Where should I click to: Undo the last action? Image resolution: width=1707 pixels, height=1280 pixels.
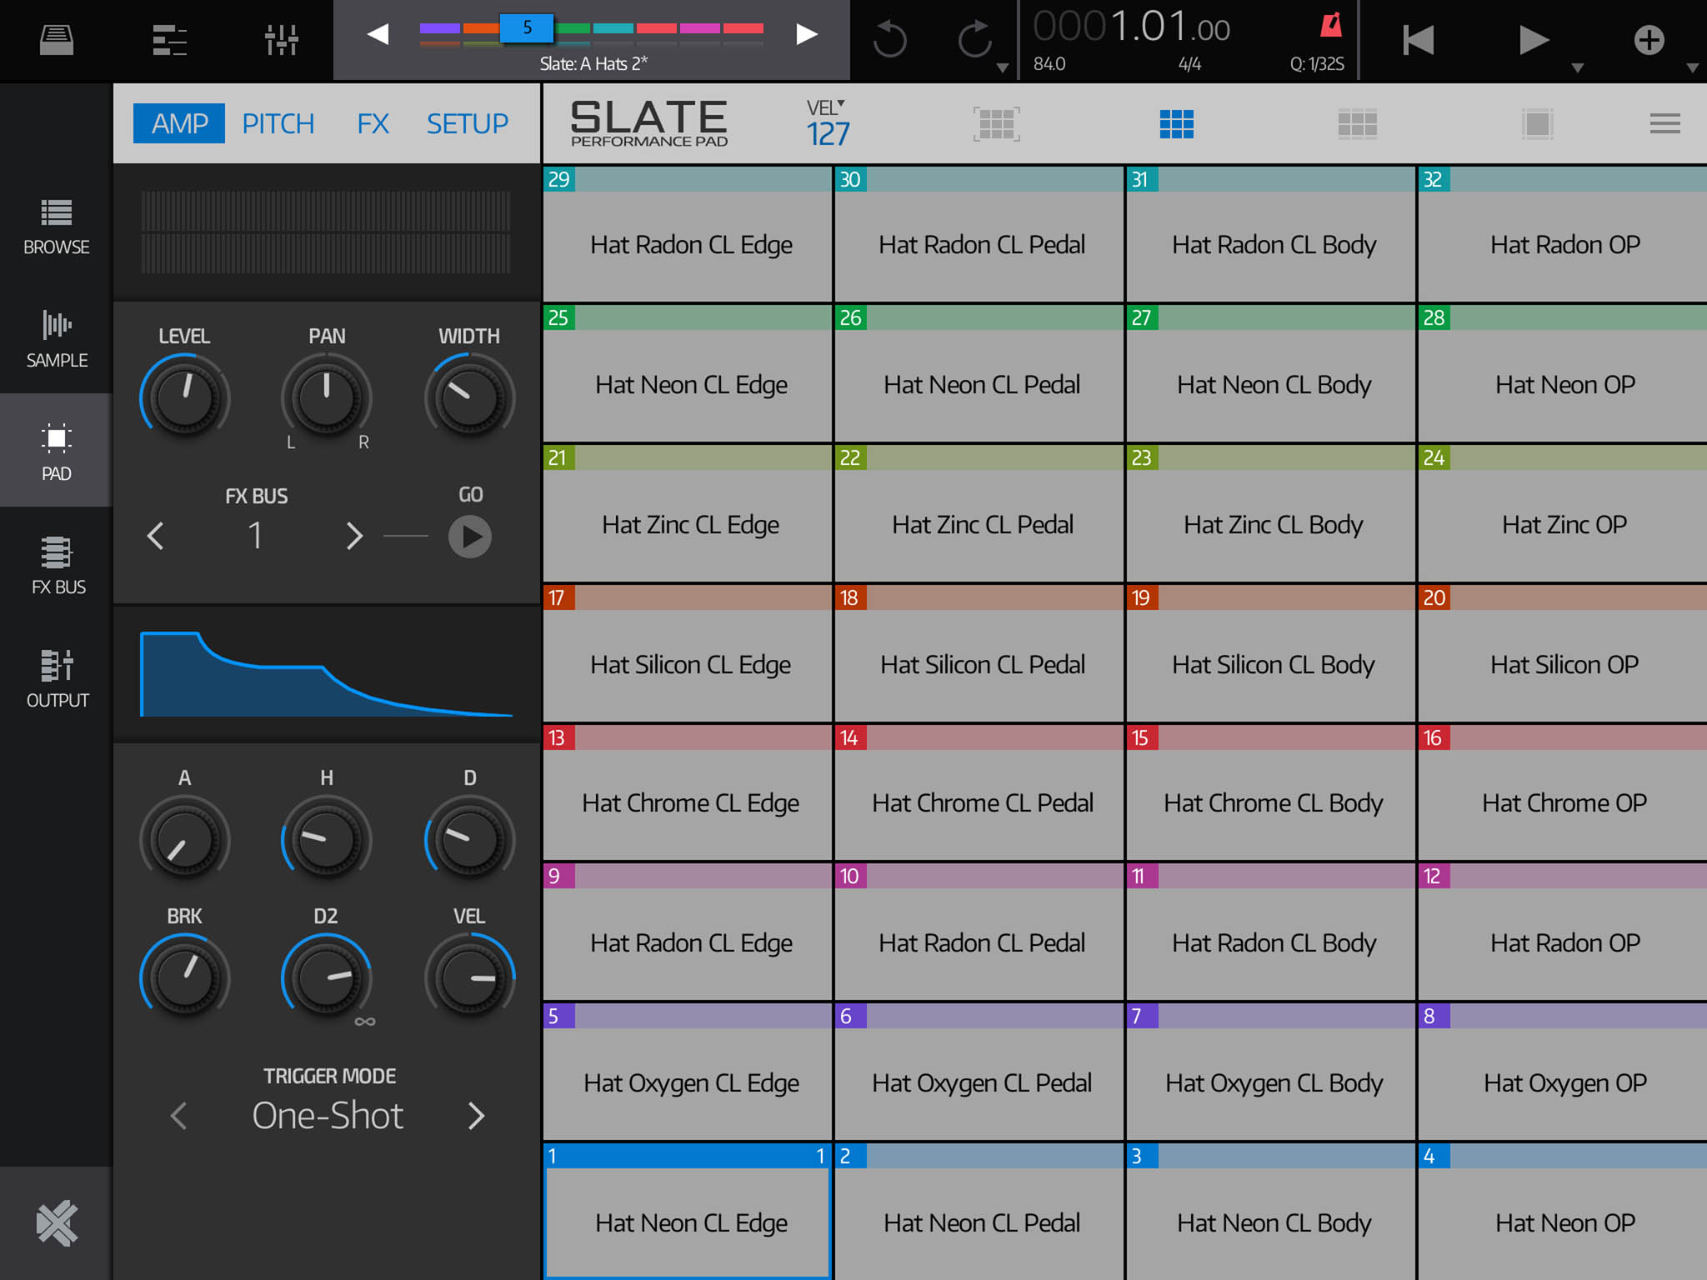click(890, 38)
